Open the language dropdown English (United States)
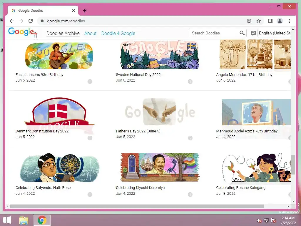The width and height of the screenshot is (301, 226). coord(274,33)
